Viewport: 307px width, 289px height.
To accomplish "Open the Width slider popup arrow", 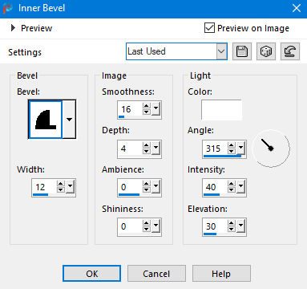I will [71, 187].
